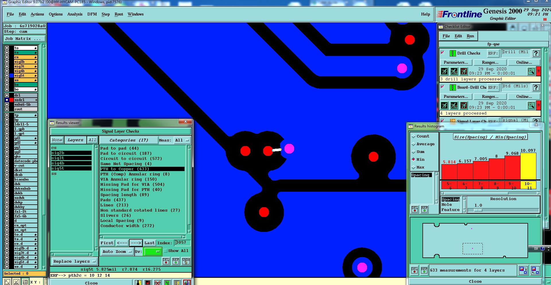The image size is (551, 285).
Task: Open Rout menu
Action: tap(119, 14)
